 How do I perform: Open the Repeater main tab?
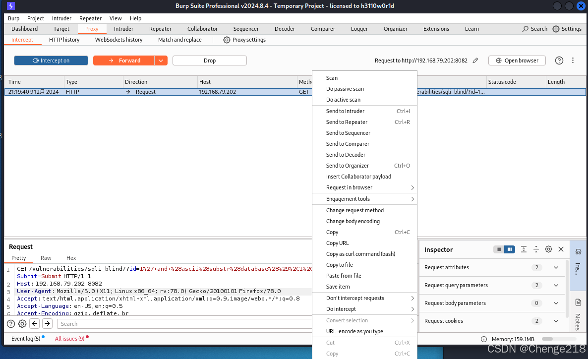160,29
